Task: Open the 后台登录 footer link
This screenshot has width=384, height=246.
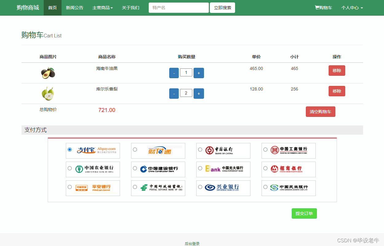Action: tap(192, 244)
